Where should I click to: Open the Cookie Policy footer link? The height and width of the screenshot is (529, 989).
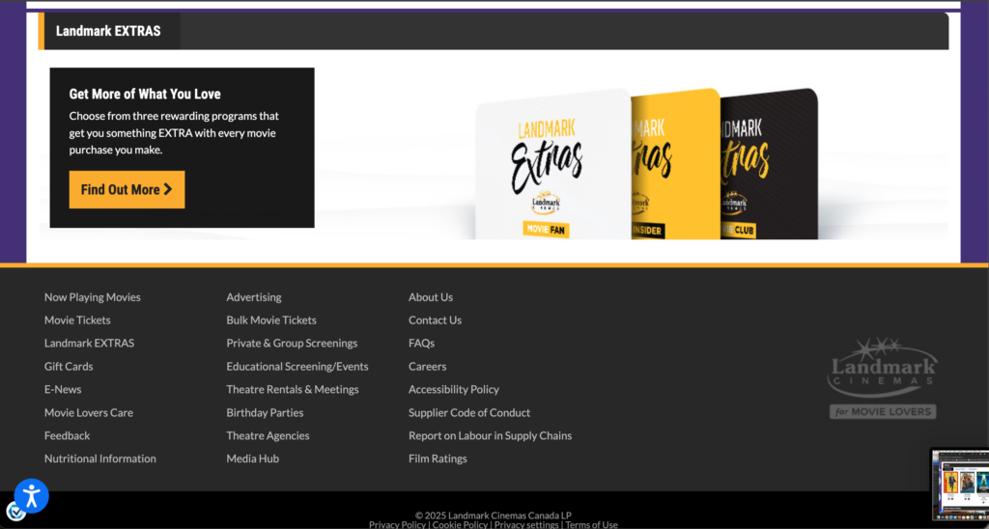click(x=460, y=524)
